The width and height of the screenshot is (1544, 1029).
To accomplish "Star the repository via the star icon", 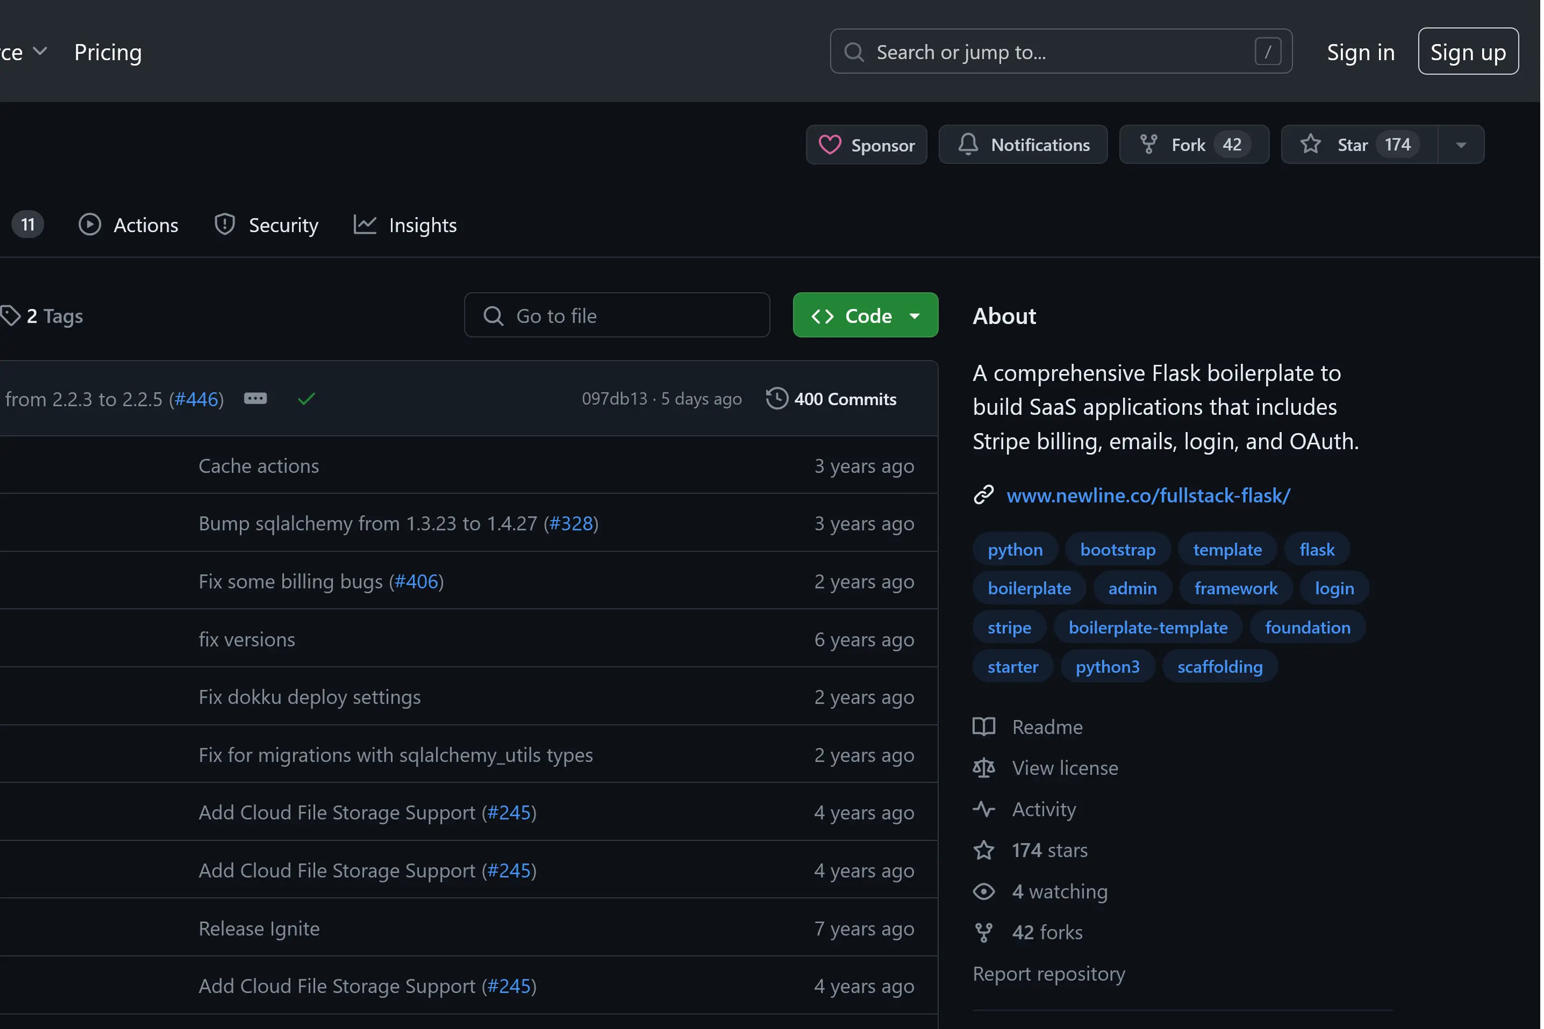I will click(x=1310, y=145).
